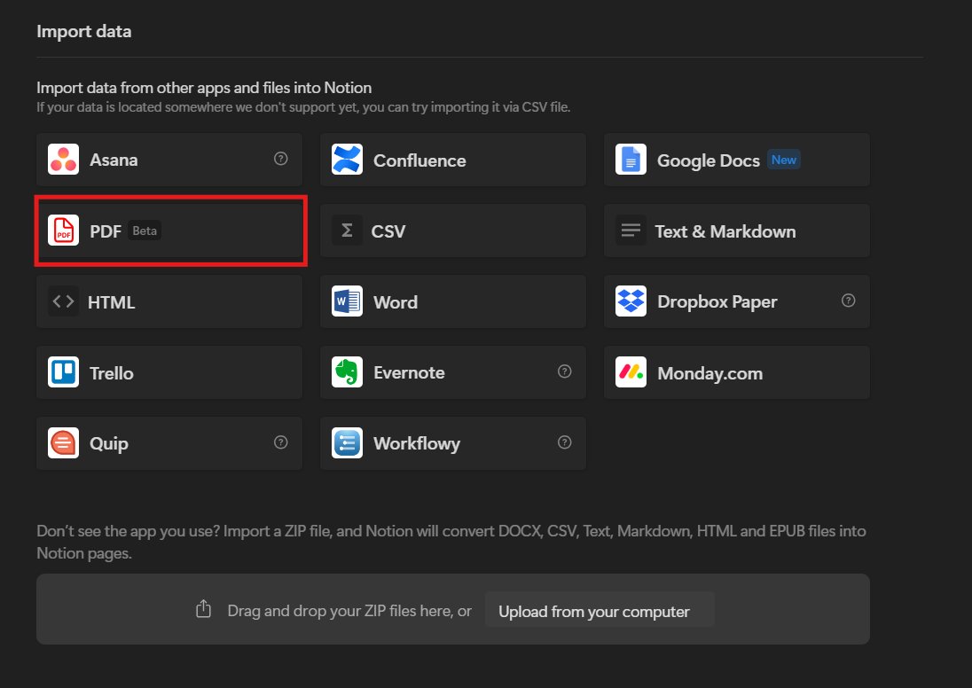Click the Quip logo icon
This screenshot has width=972, height=688.
(x=63, y=443)
